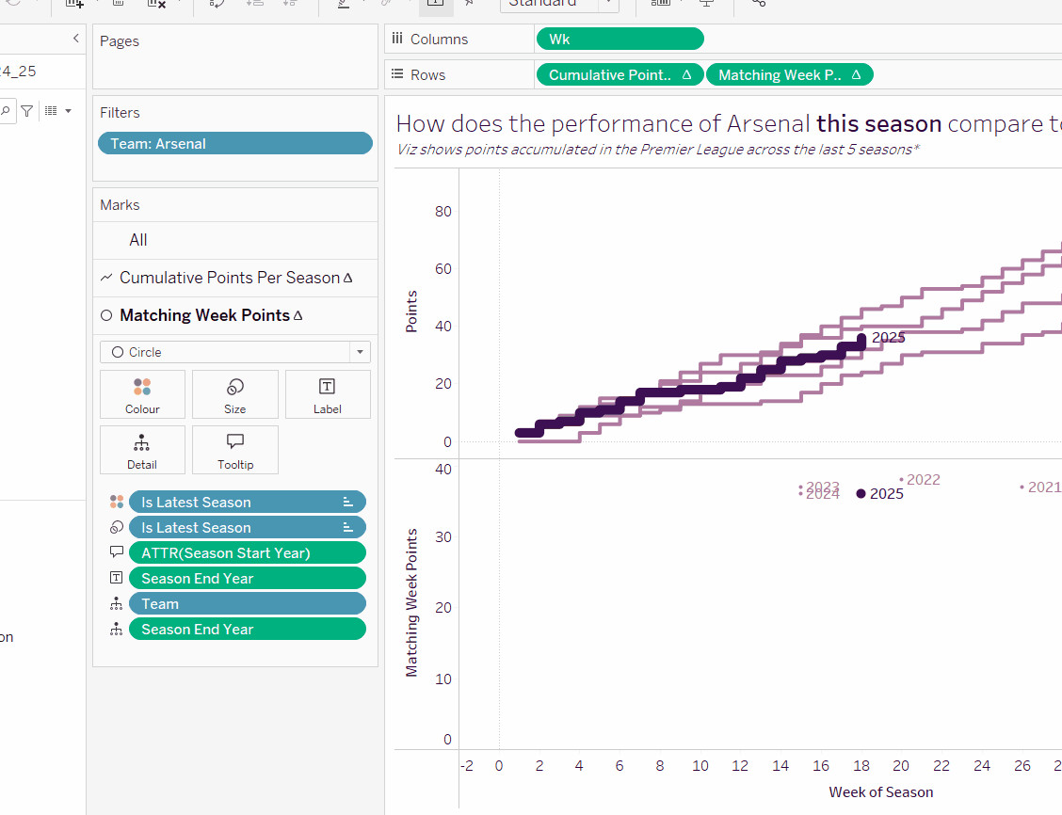The width and height of the screenshot is (1062, 815).
Task: Click the Colour marks button
Action: pyautogui.click(x=142, y=394)
